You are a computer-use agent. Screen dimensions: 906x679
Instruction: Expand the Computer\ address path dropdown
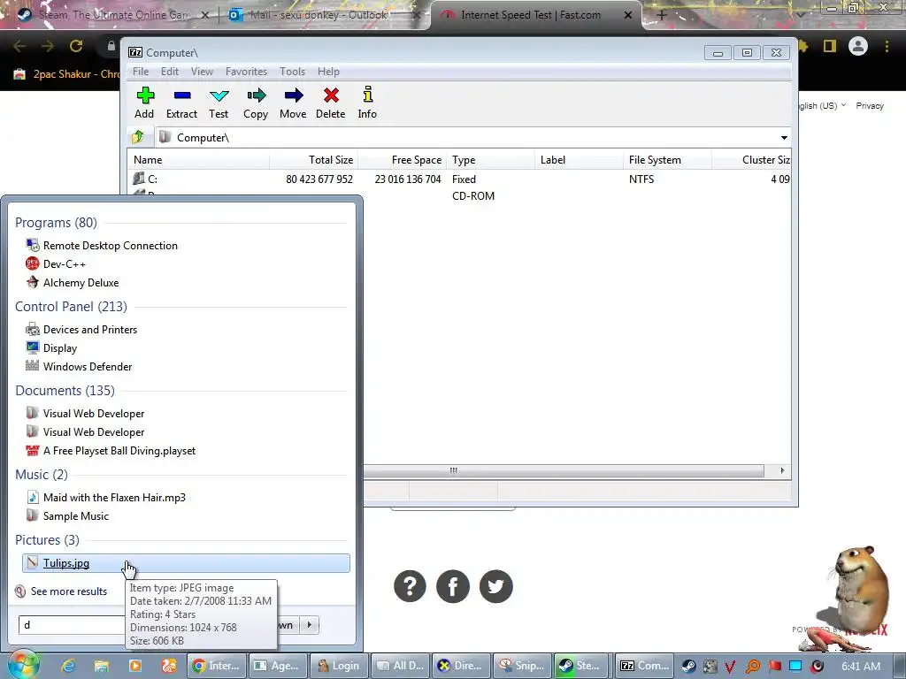click(x=784, y=137)
